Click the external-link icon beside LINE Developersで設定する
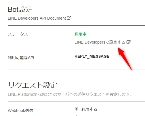Image resolution: width=145 pixels, height=116 pixels. (128, 42)
